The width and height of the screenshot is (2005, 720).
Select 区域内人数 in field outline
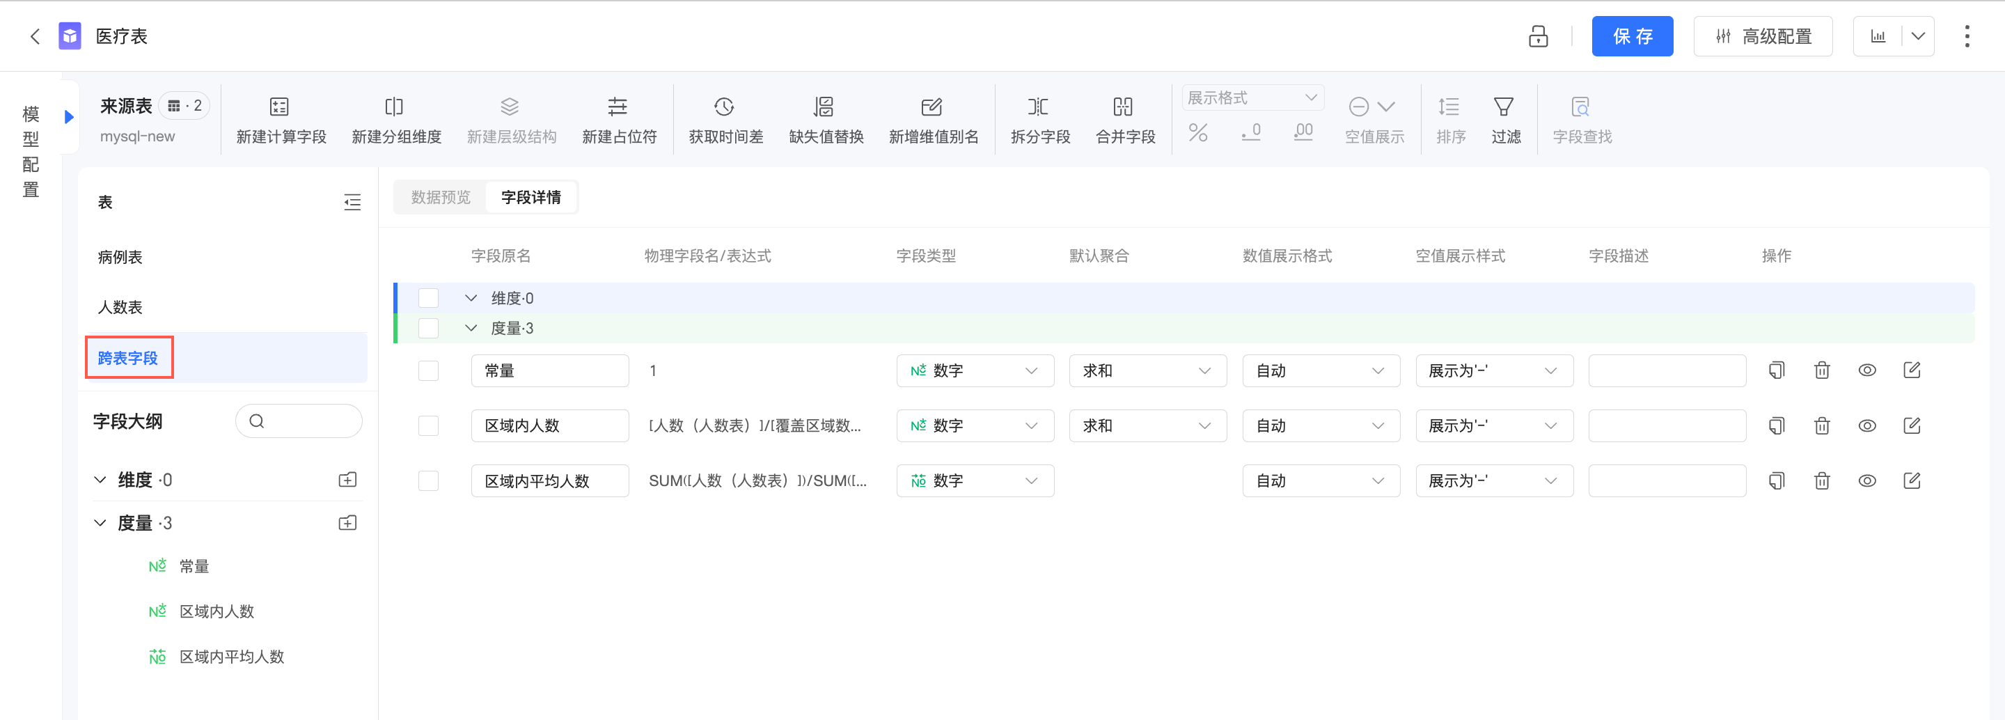point(217,612)
